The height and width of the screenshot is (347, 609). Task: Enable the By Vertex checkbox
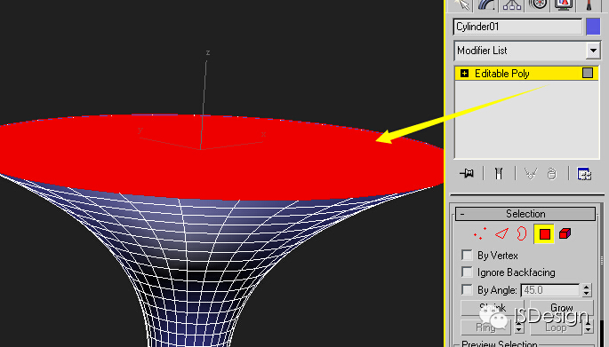click(467, 255)
